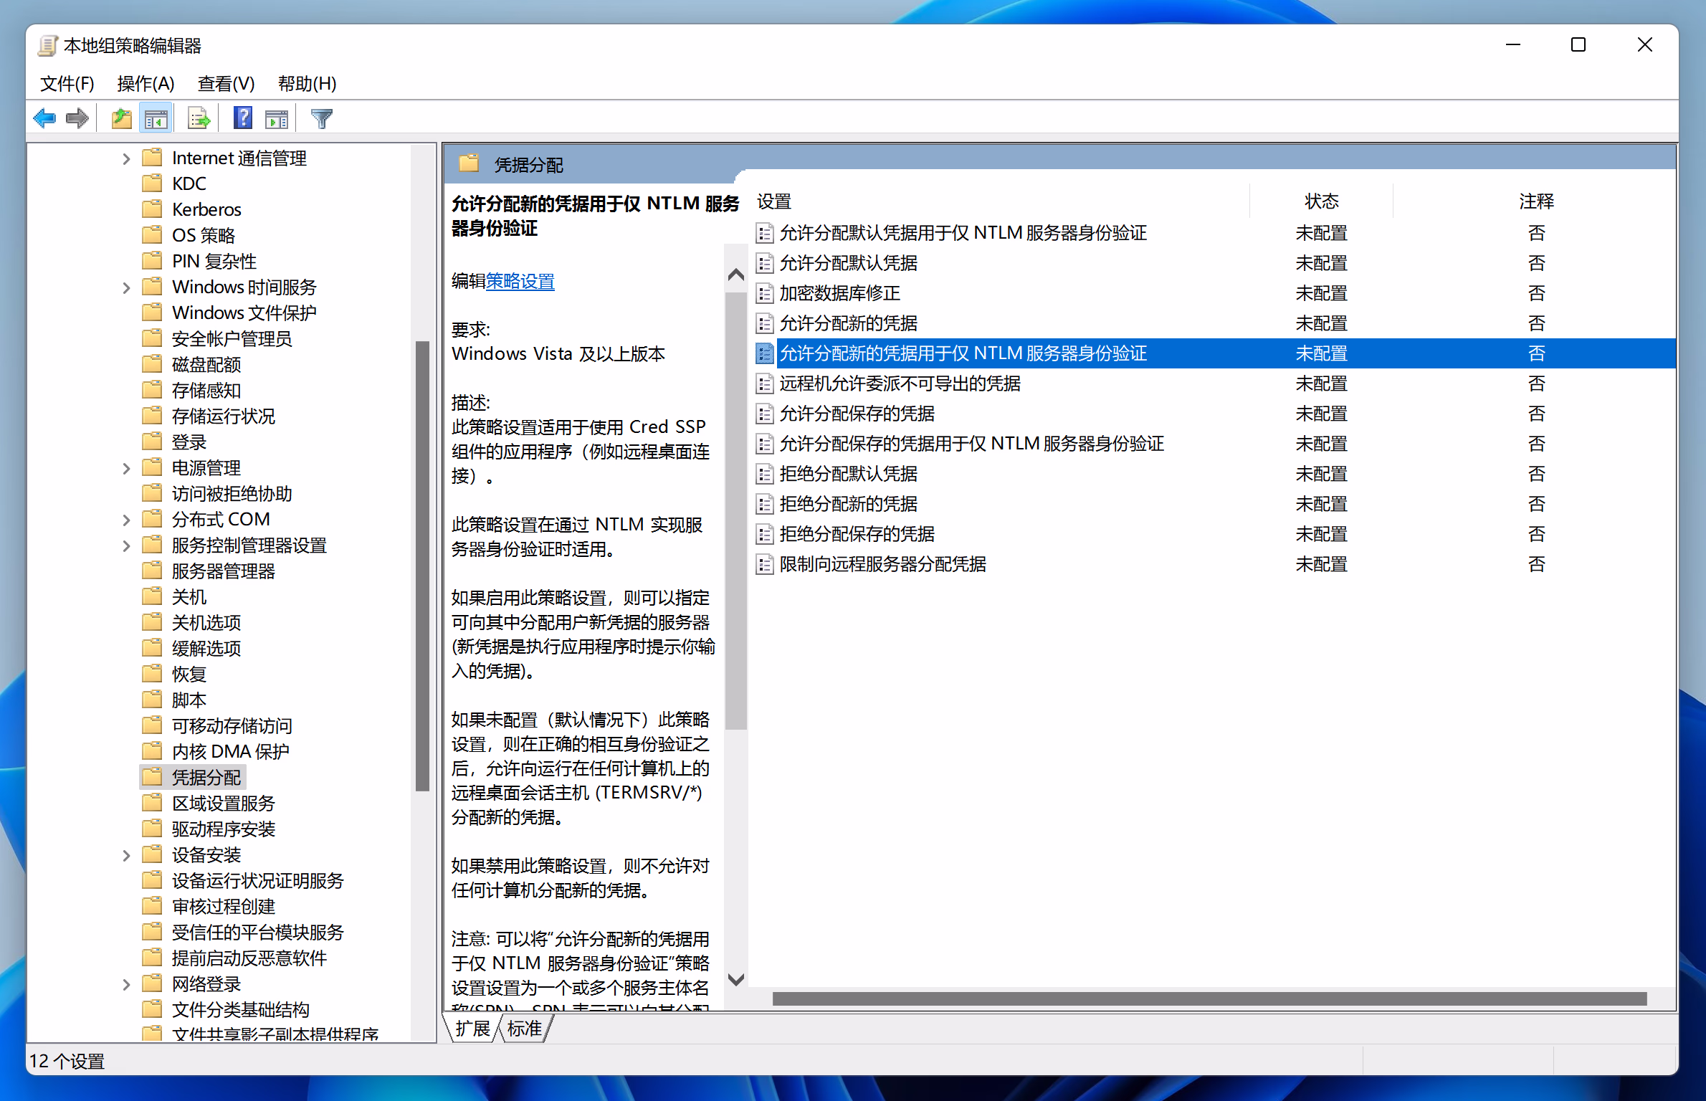Click the description pane scroll-down arrow
The image size is (1706, 1101).
[735, 979]
